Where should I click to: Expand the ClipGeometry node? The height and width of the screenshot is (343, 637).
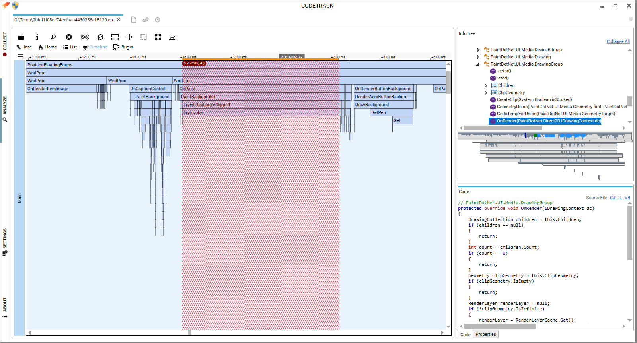[486, 93]
